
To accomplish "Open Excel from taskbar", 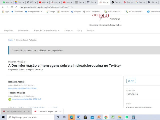I will pos(113,117).
